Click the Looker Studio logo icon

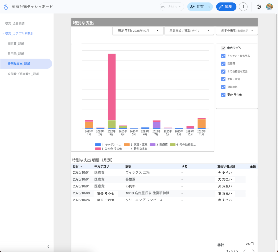[6, 7]
